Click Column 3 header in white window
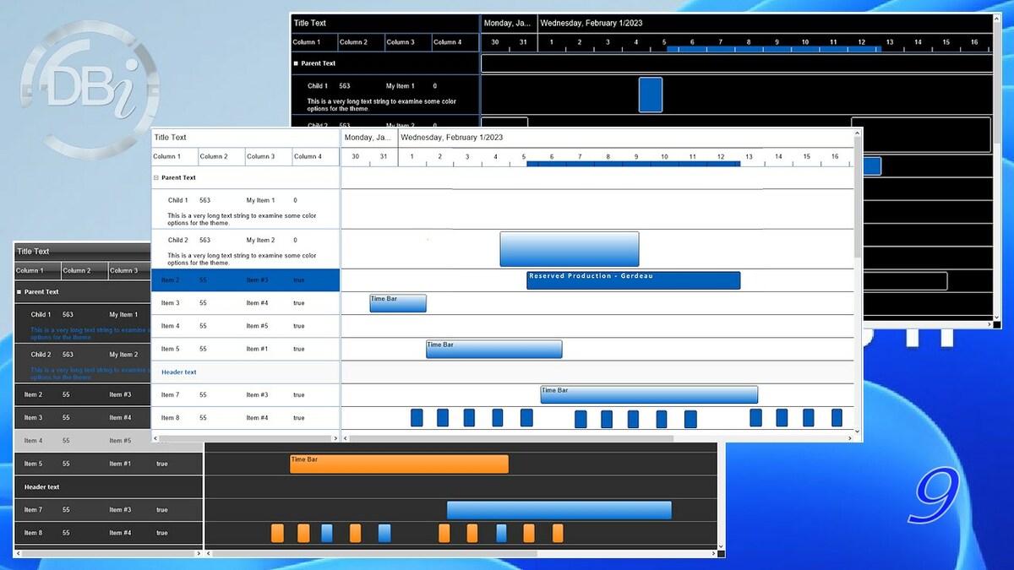This screenshot has height=570, width=1014. [x=269, y=156]
